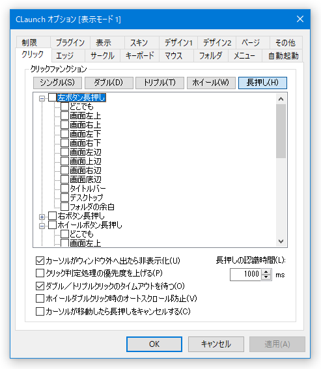
Task: Open the 自動起動 tab
Action: pyautogui.click(x=283, y=56)
